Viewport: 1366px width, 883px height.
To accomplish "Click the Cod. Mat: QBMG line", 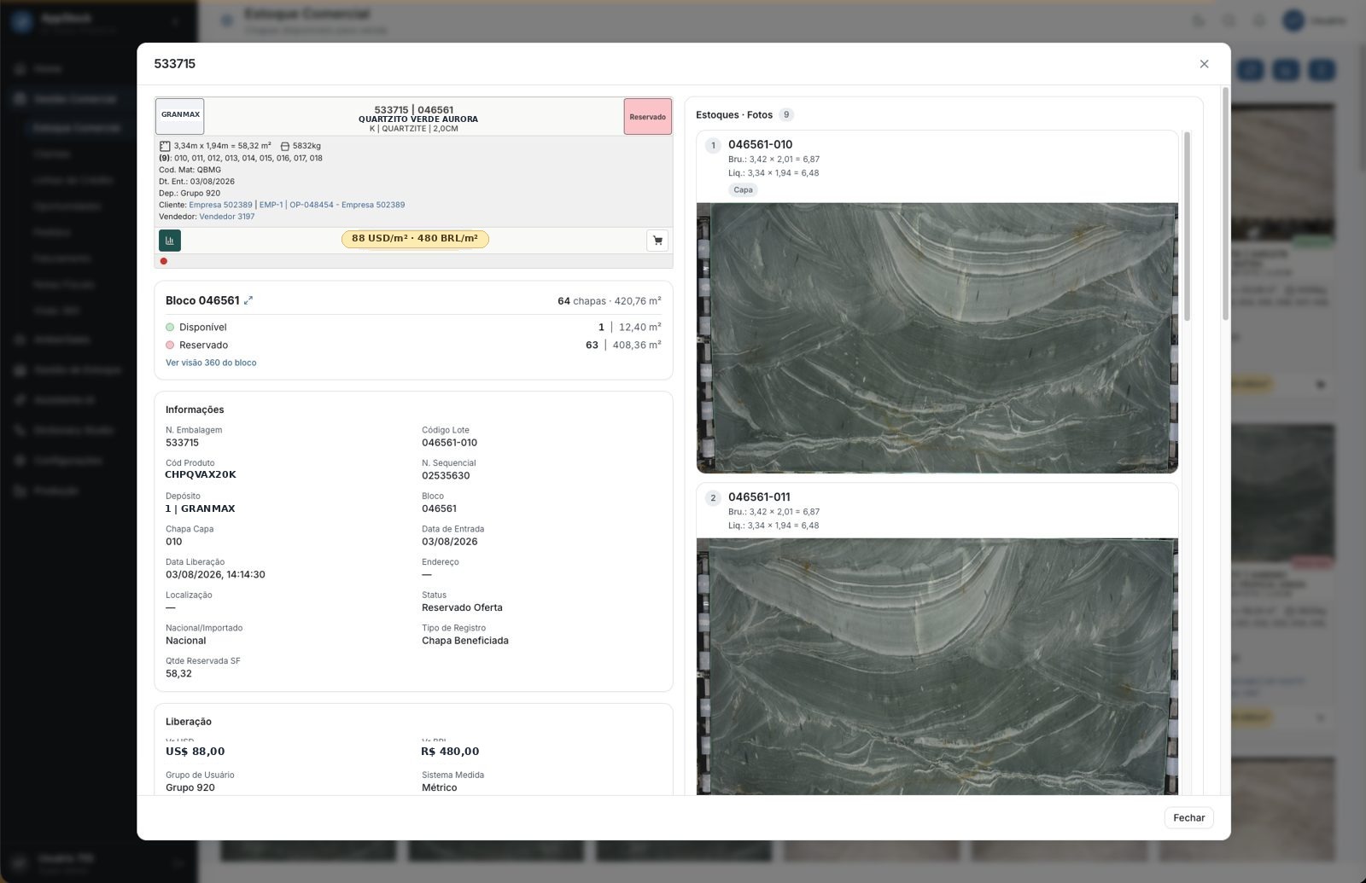I will [190, 170].
